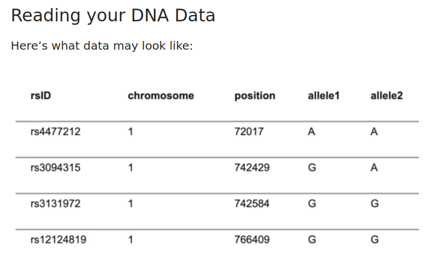
Task: Click position value 742429
Action: (x=252, y=168)
